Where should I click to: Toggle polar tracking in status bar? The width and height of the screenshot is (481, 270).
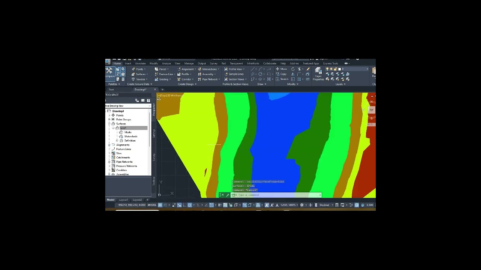point(189,205)
